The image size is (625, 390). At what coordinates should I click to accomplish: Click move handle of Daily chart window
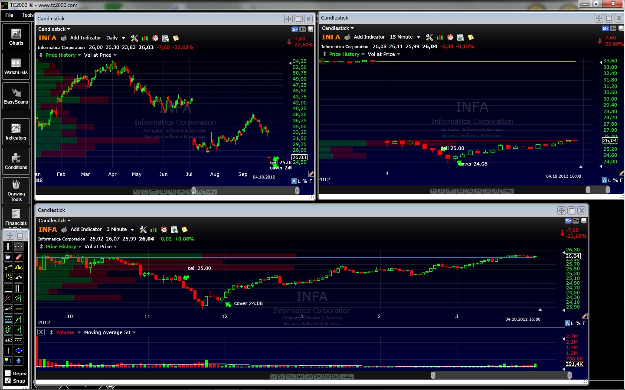(288, 19)
